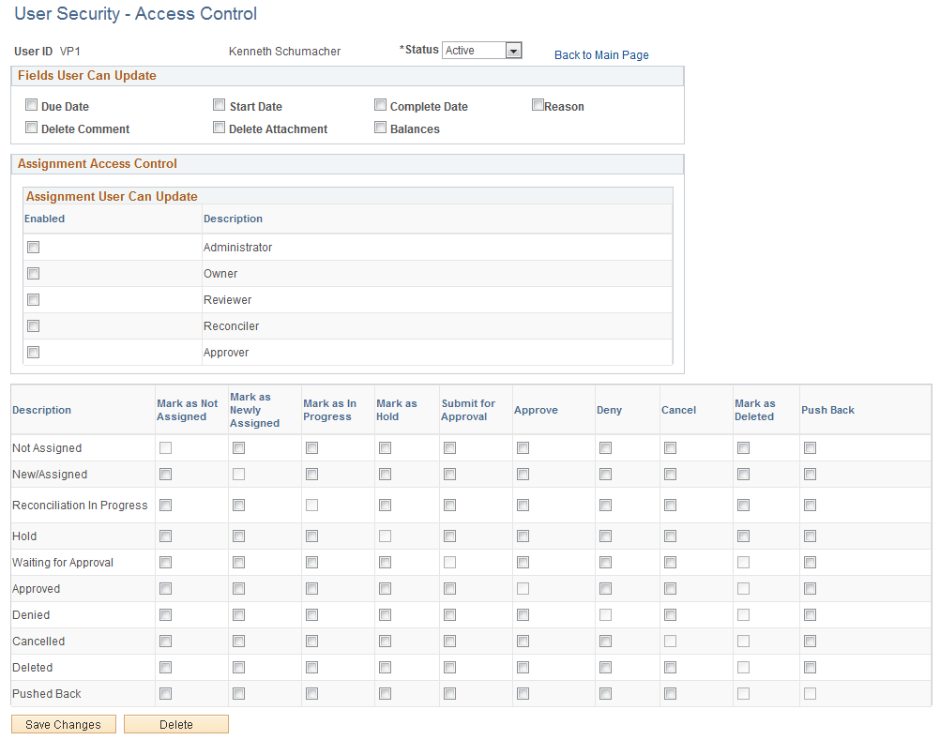Screen dimensions: 940x740
Task: Enable the Complete Date checkbox
Action: tap(380, 104)
